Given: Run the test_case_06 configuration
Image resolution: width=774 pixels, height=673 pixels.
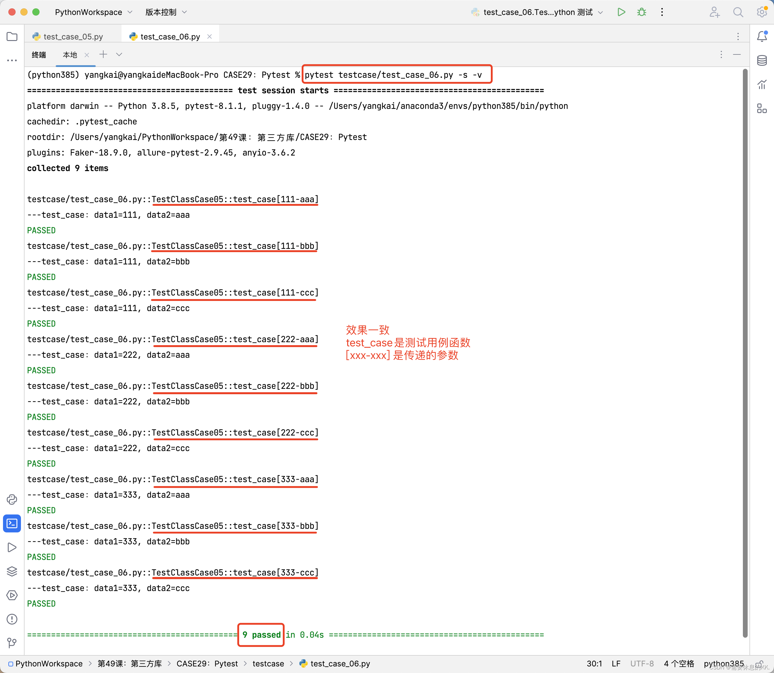Looking at the screenshot, I should (x=621, y=12).
